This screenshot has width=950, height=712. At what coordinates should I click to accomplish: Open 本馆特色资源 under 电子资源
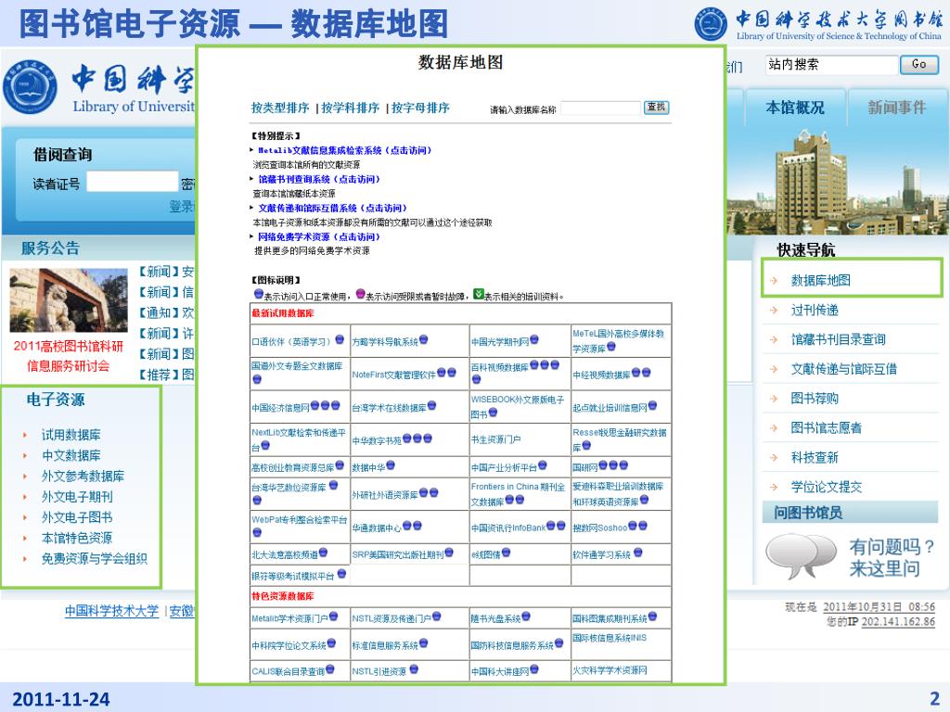pos(77,538)
